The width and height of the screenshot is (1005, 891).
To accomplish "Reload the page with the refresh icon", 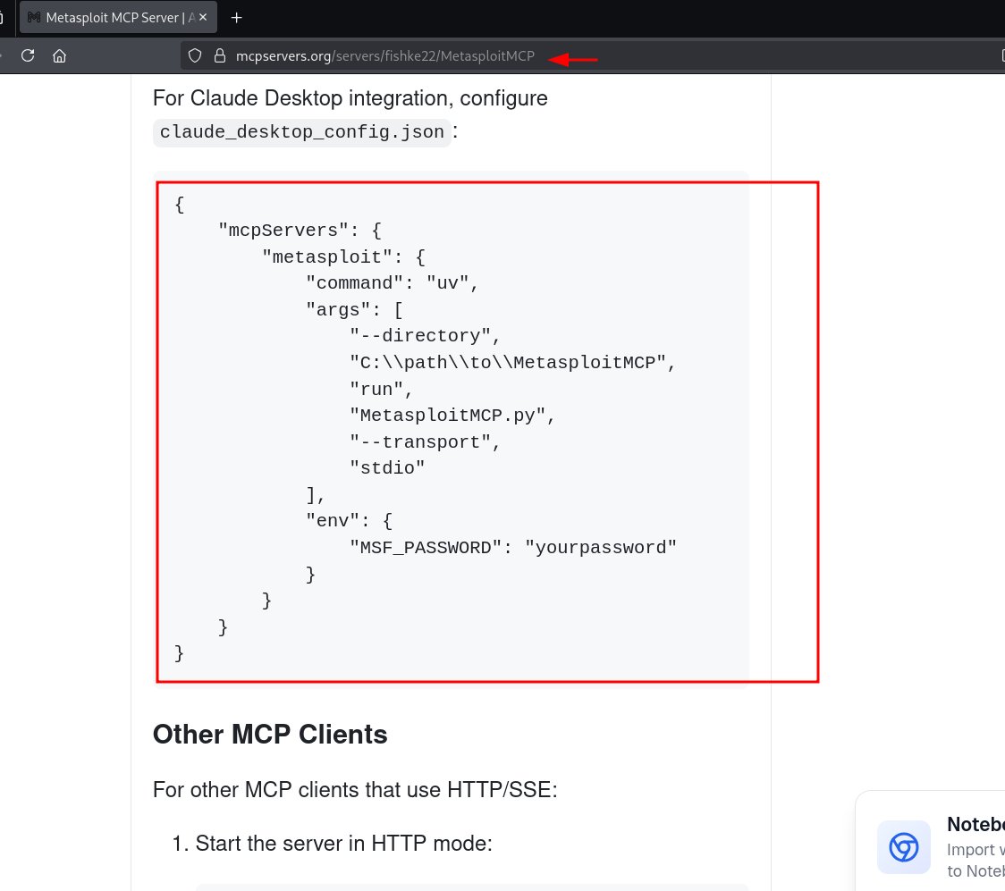I will tap(28, 55).
